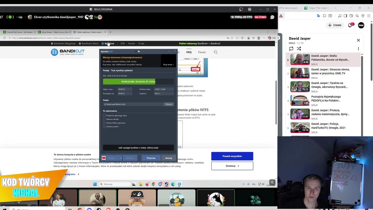
Task: Play 'Proteza, zadania matematyczne, dymy' video
Action: pos(323,114)
